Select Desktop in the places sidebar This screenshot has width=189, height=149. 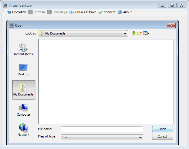pos(24,70)
